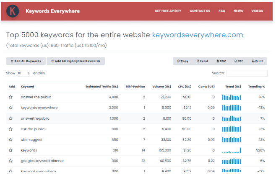Screen dimensions: 276x175
Task: Click the $2.26 CPC value
Action: 187,139
